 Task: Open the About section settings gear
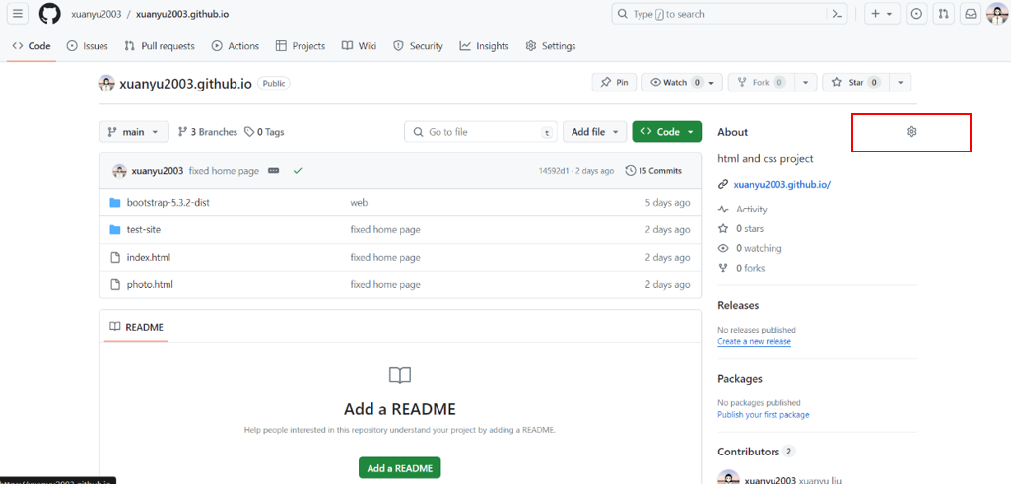tap(911, 132)
